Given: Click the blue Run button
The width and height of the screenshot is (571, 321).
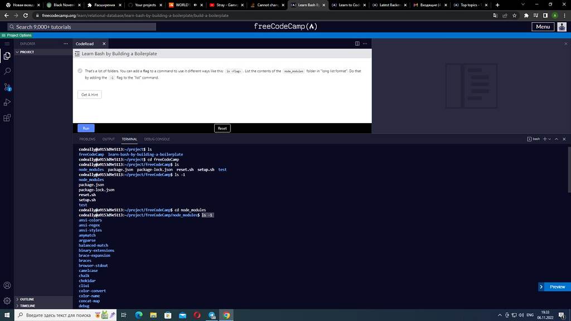Looking at the screenshot, I should pos(85,128).
